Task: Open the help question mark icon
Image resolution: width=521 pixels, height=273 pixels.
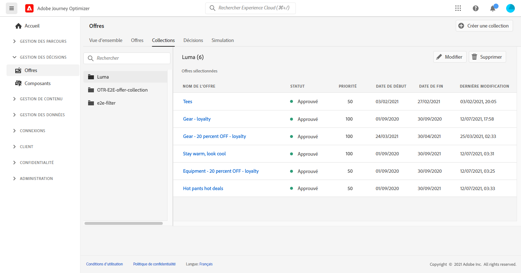Action: pyautogui.click(x=475, y=8)
